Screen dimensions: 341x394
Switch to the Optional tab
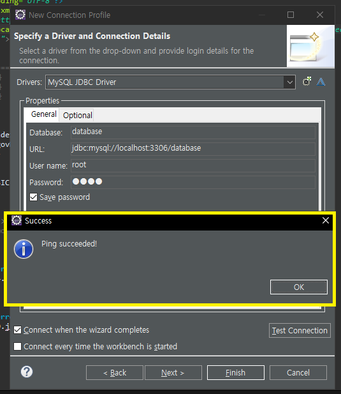click(78, 116)
